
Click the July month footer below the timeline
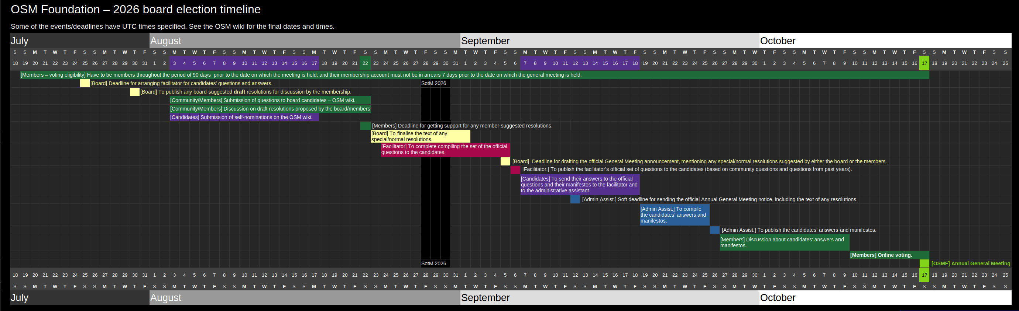[x=79, y=298]
